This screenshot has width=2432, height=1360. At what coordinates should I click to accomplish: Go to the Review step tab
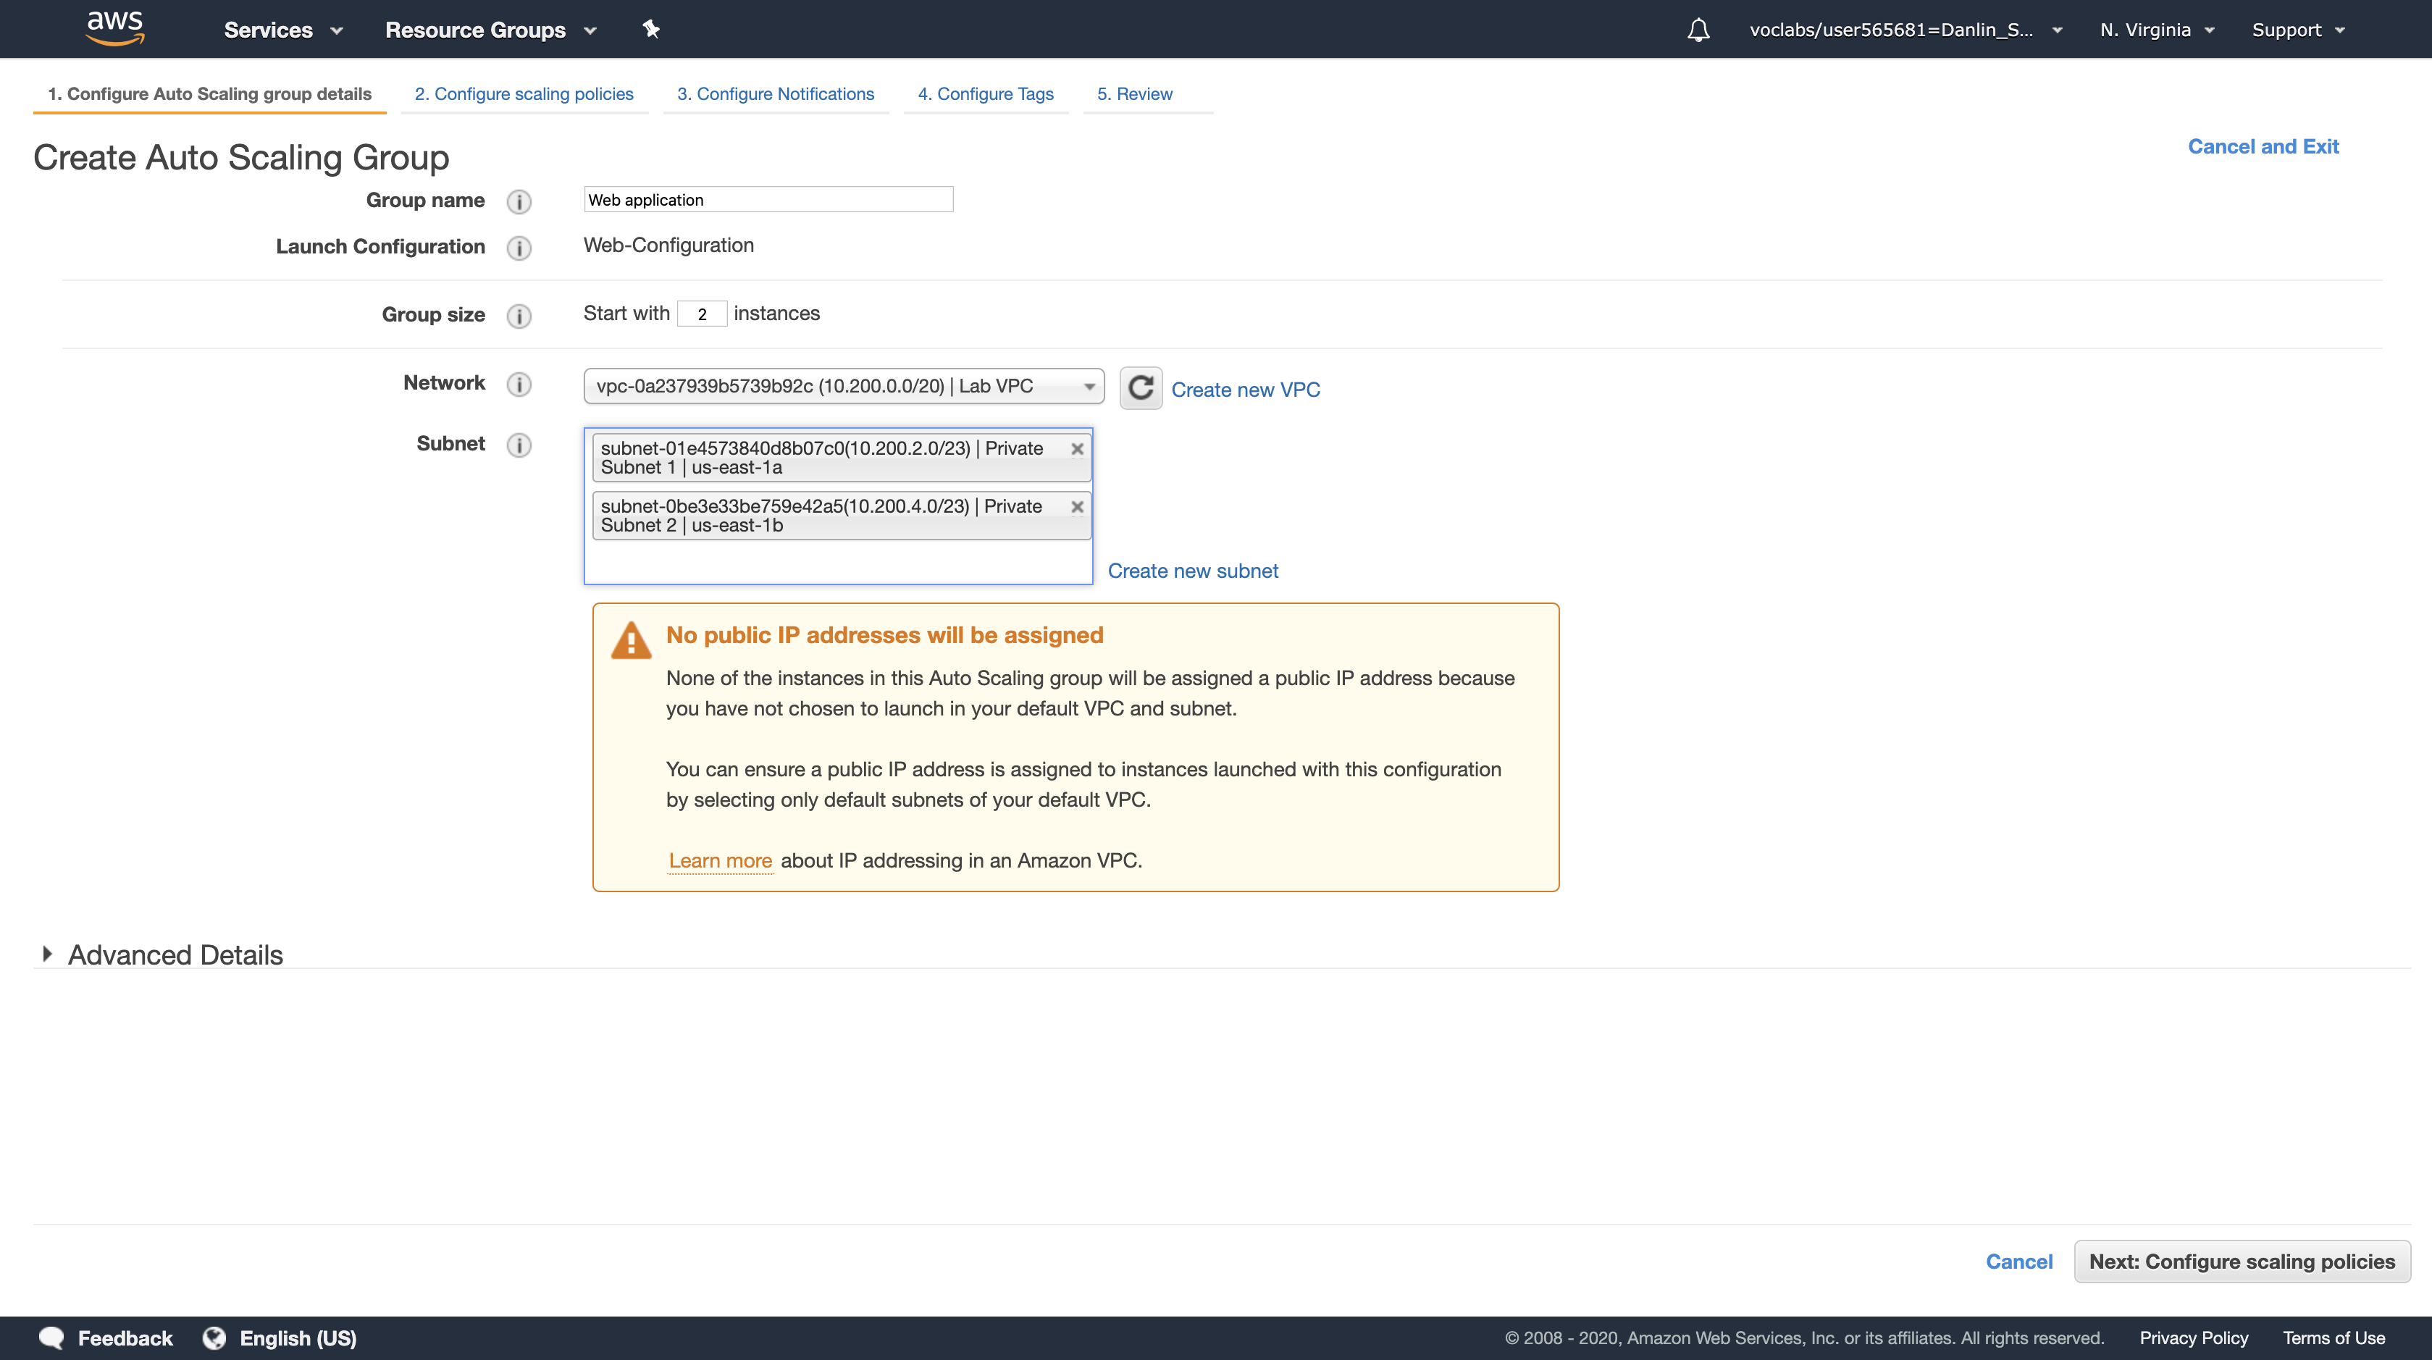click(x=1134, y=93)
